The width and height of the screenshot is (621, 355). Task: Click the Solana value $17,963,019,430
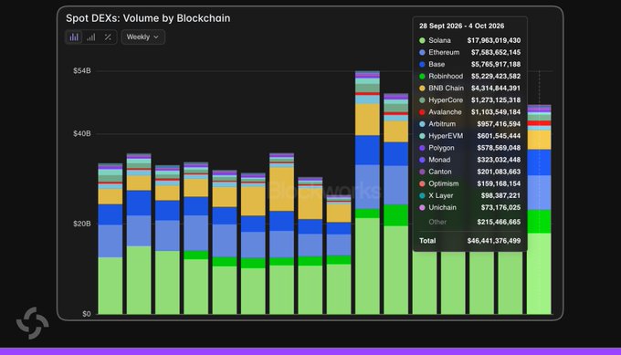(x=494, y=40)
